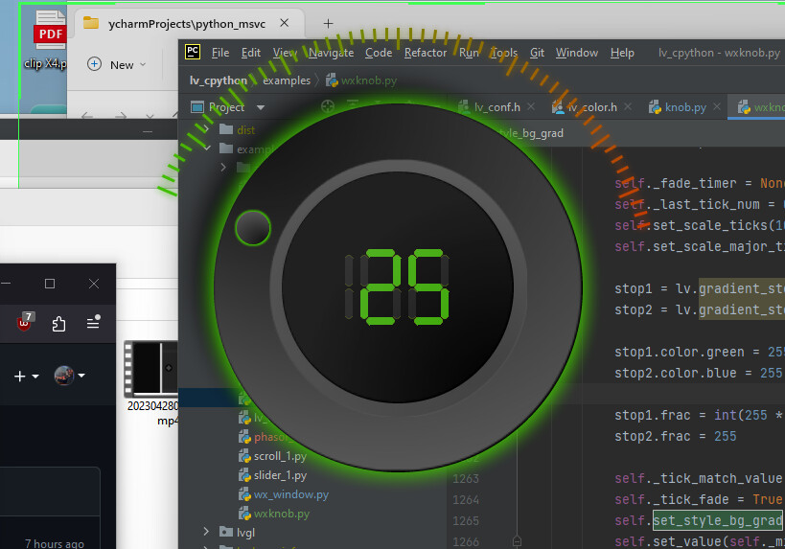This screenshot has width=785, height=549.
Task: Click the knob's center digital display
Action: tap(398, 287)
